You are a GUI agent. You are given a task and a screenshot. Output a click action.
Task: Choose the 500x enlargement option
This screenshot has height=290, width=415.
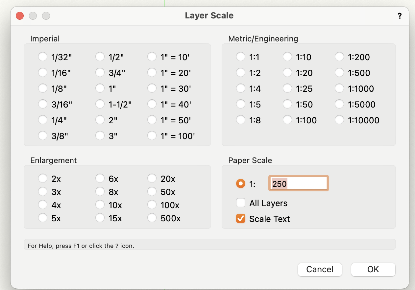point(152,218)
